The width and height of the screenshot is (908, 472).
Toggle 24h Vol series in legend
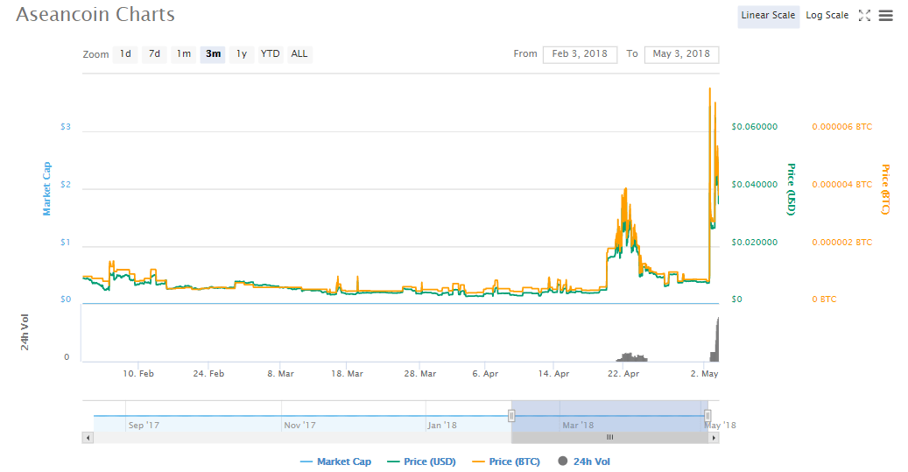coord(583,461)
